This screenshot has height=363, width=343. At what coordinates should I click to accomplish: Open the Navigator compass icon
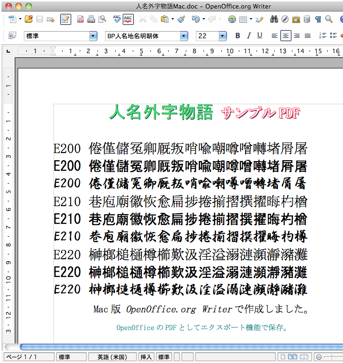285,19
